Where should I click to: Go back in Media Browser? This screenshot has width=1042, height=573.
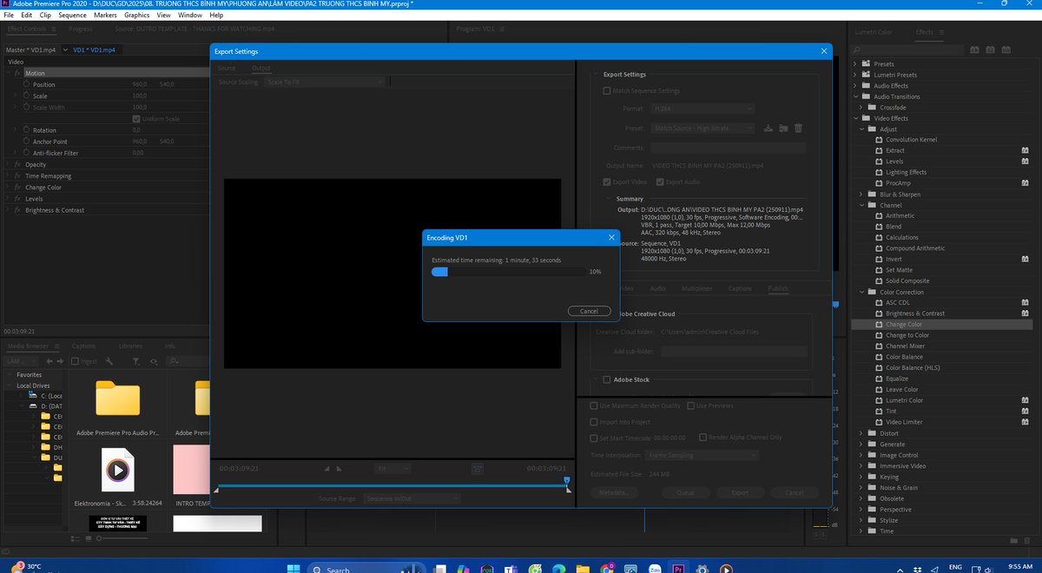pos(49,361)
